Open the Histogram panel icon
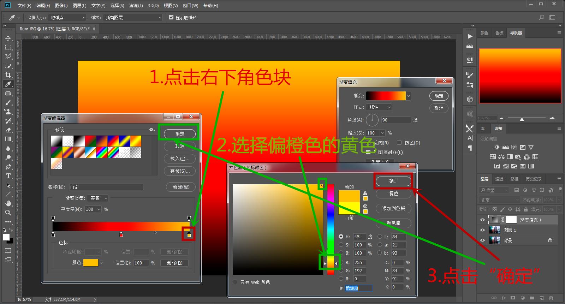 click(x=470, y=46)
